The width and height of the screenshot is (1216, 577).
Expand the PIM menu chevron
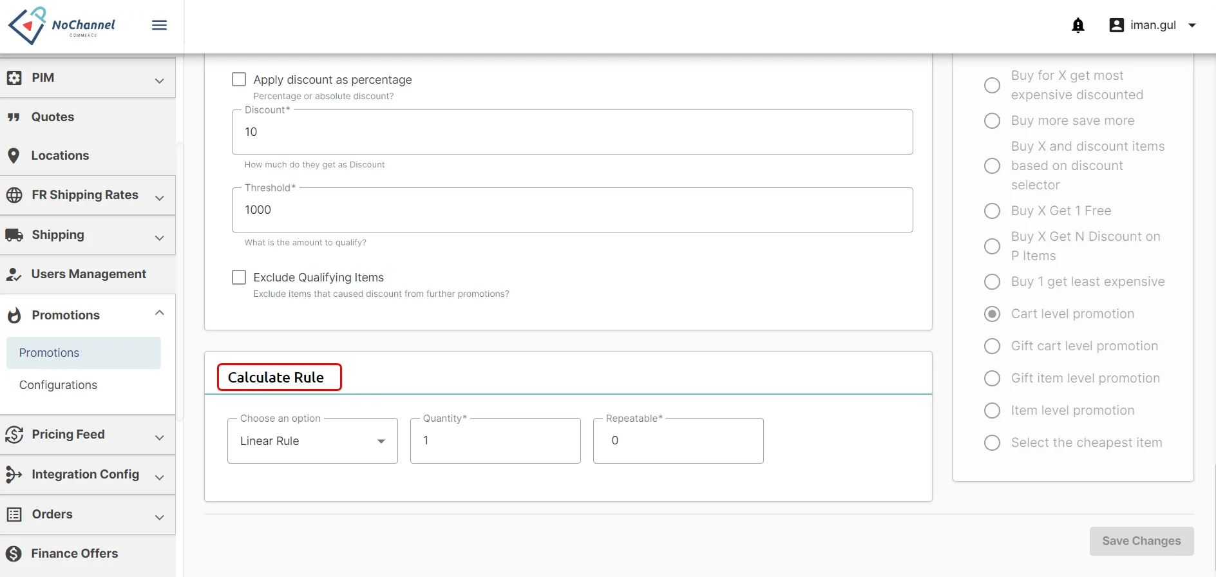[x=160, y=81]
